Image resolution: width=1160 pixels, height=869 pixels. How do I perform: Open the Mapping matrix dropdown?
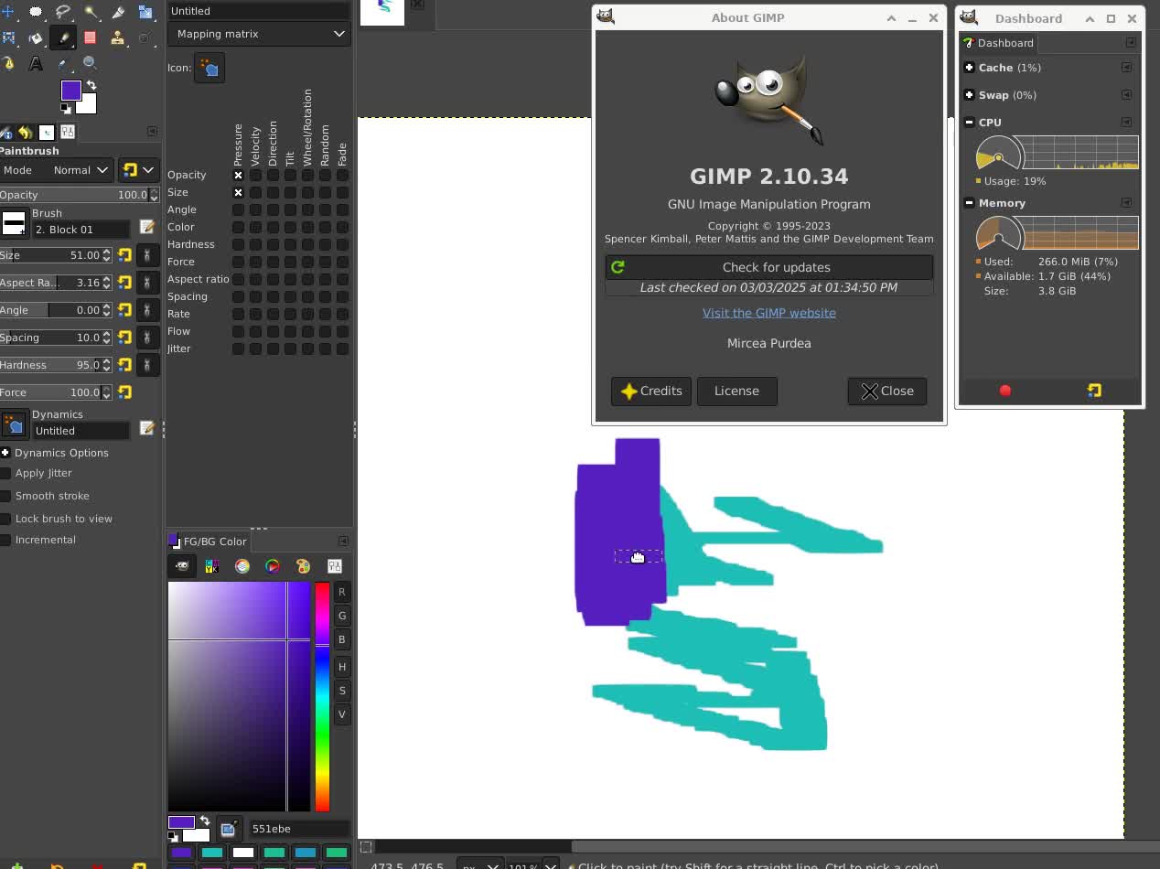click(259, 33)
